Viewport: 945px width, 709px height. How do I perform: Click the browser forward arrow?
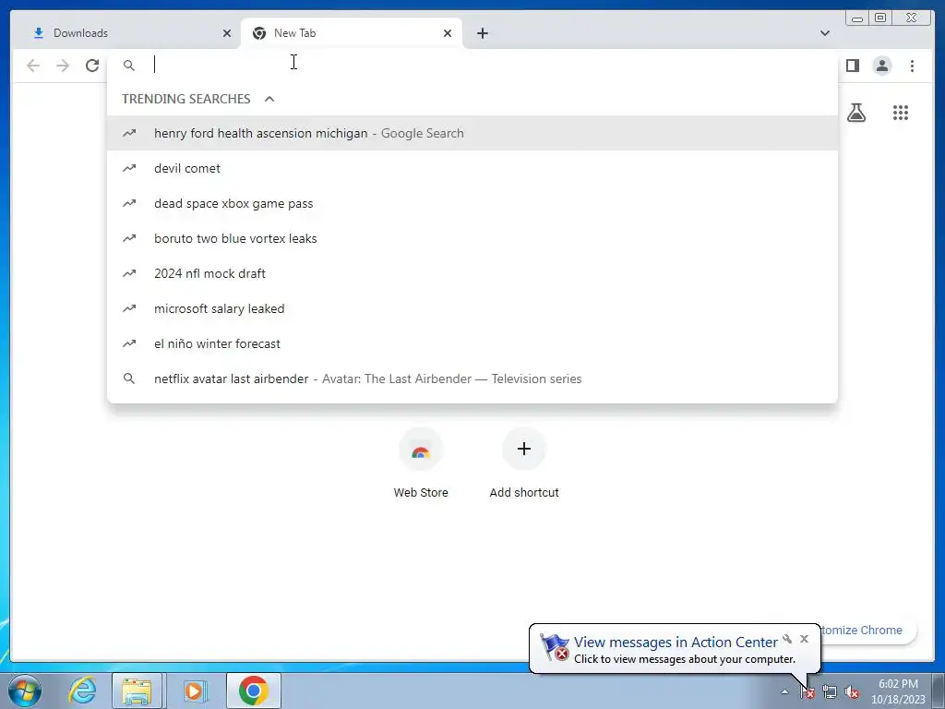[63, 66]
